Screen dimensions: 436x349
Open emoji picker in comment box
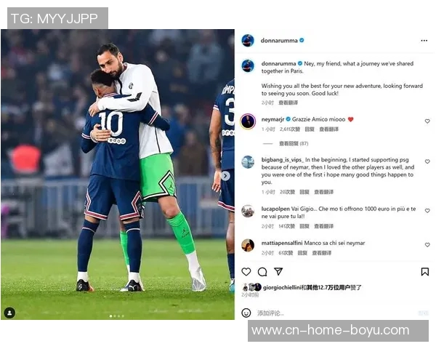pos(246,313)
